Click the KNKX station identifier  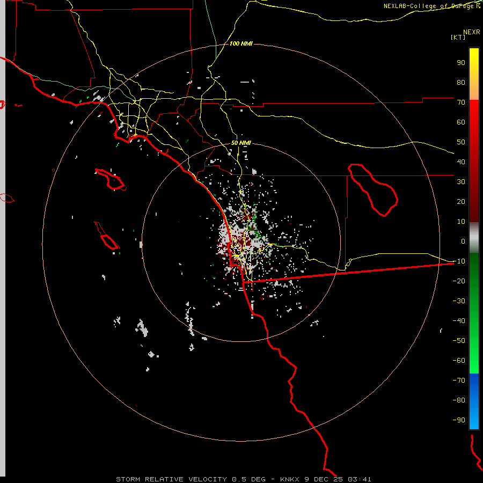290,479
